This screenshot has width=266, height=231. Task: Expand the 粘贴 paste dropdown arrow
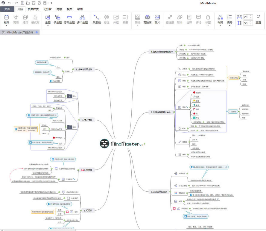pyautogui.click(x=6, y=26)
